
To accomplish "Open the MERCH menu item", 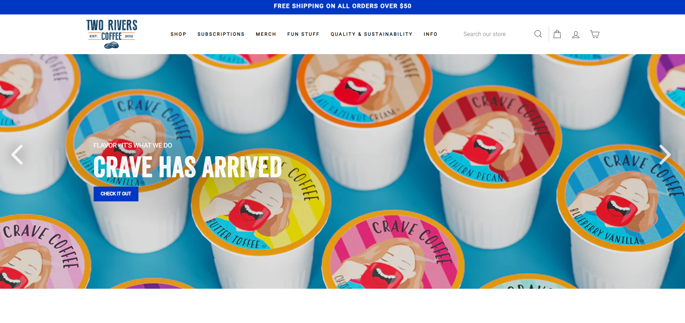I will [x=266, y=34].
